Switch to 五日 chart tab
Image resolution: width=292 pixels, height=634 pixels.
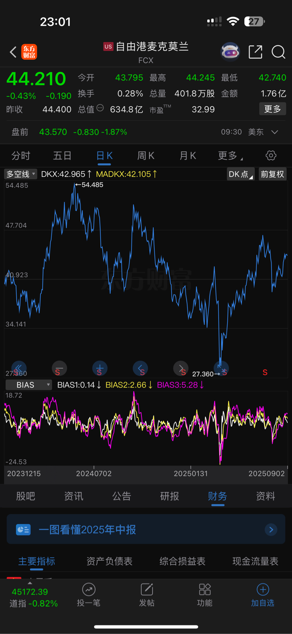tap(62, 155)
